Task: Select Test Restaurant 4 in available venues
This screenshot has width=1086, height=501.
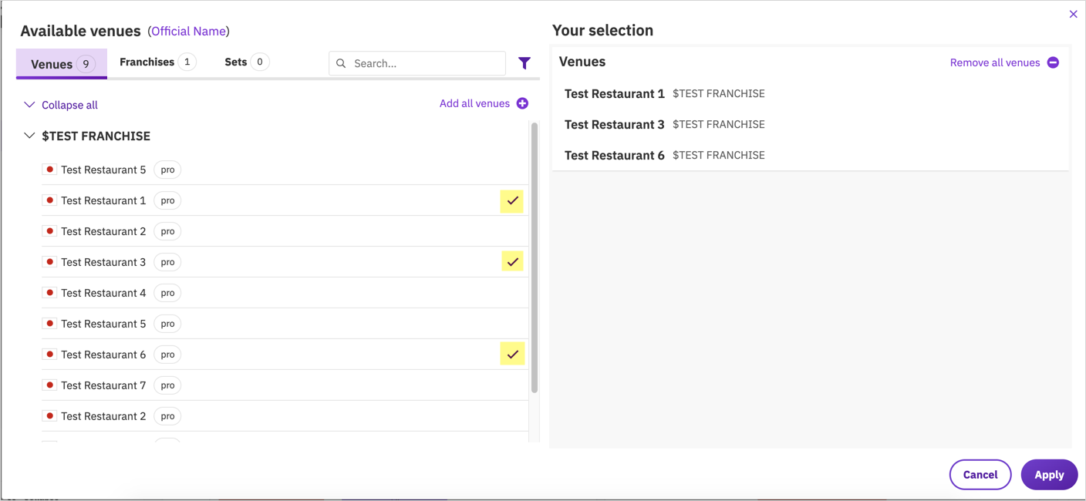Action: click(285, 293)
